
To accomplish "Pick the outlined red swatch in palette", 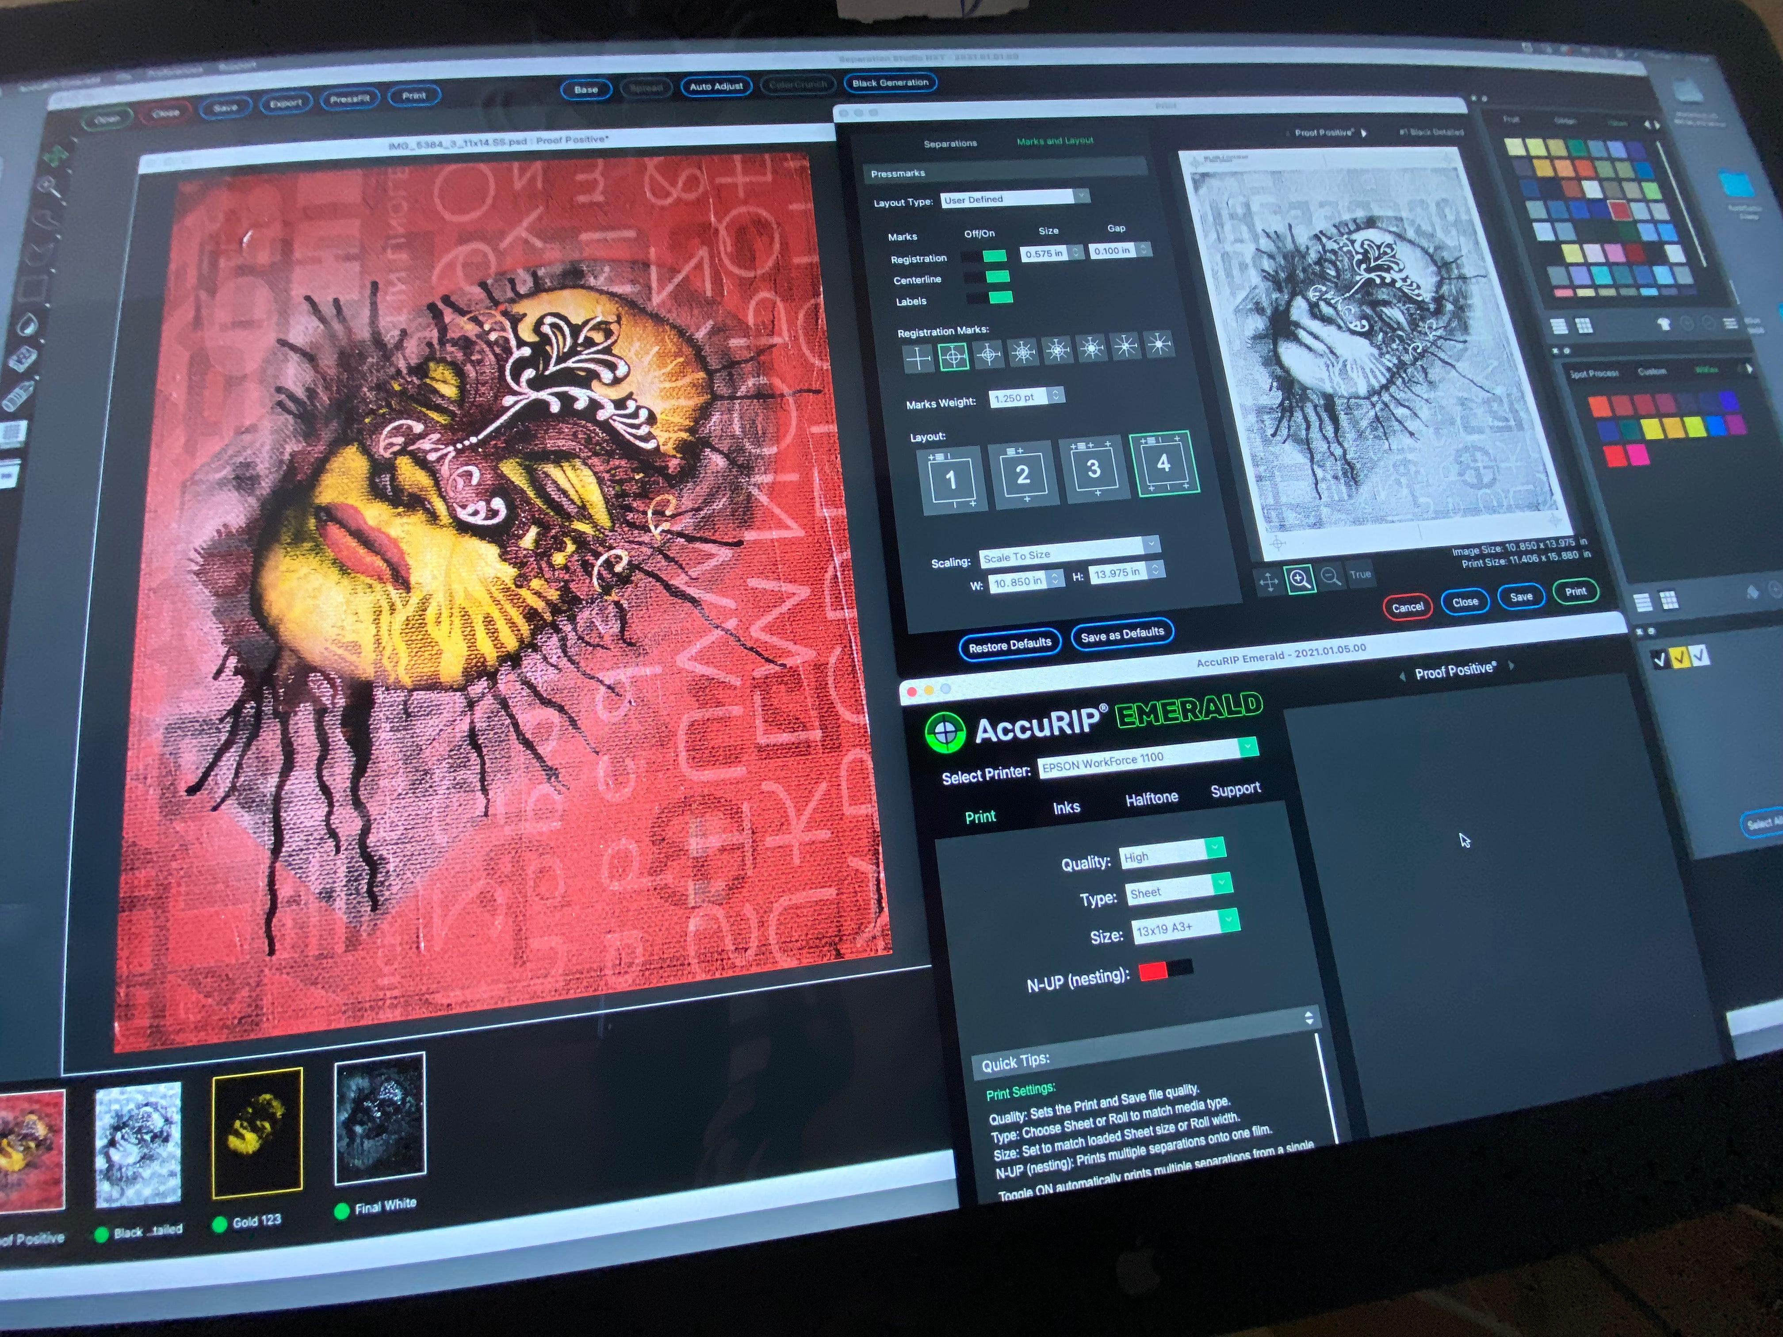I will coord(1620,210).
